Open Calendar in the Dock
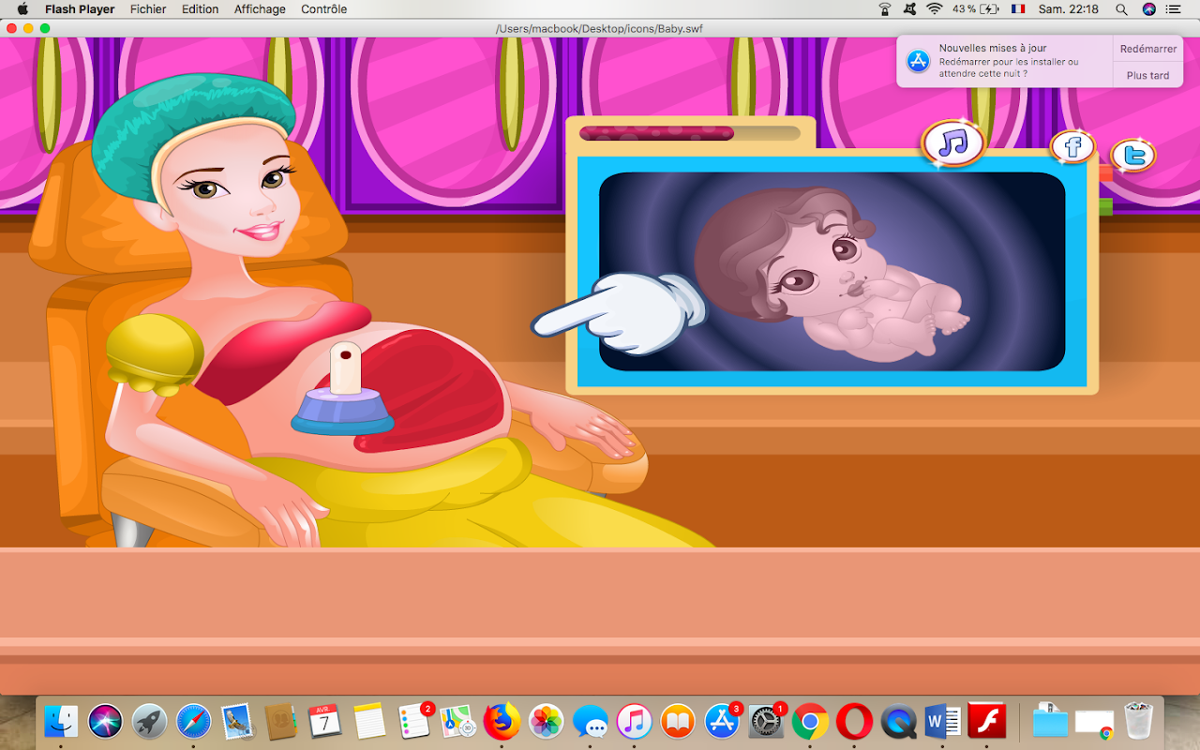The width and height of the screenshot is (1200, 750). [325, 721]
